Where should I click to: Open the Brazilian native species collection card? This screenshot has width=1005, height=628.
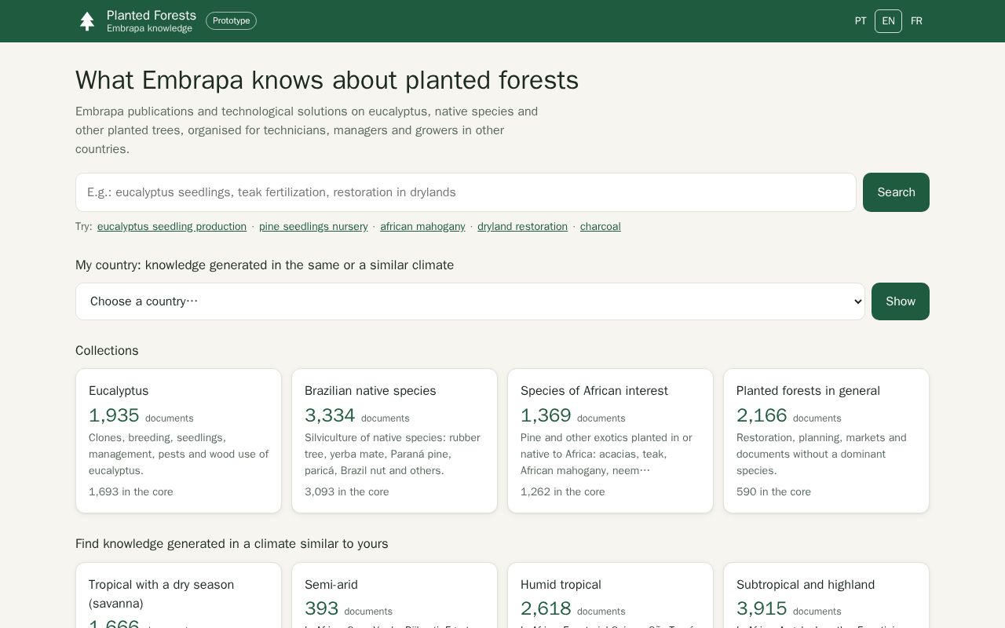click(394, 441)
